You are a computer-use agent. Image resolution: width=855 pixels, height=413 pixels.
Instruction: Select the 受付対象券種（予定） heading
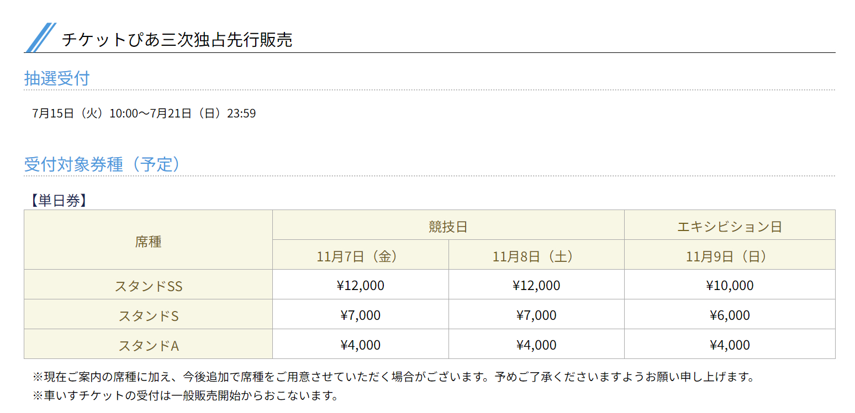point(102,164)
